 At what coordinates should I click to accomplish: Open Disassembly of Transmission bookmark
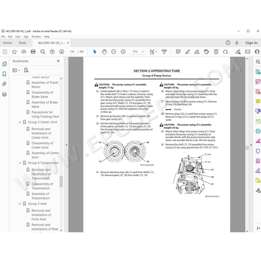pos(42,186)
